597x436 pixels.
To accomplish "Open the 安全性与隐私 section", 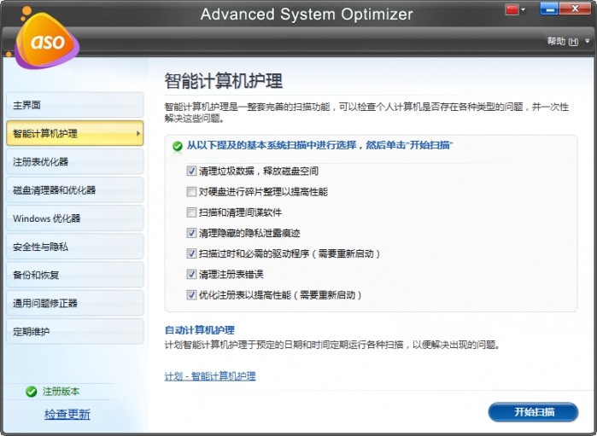I will point(75,247).
